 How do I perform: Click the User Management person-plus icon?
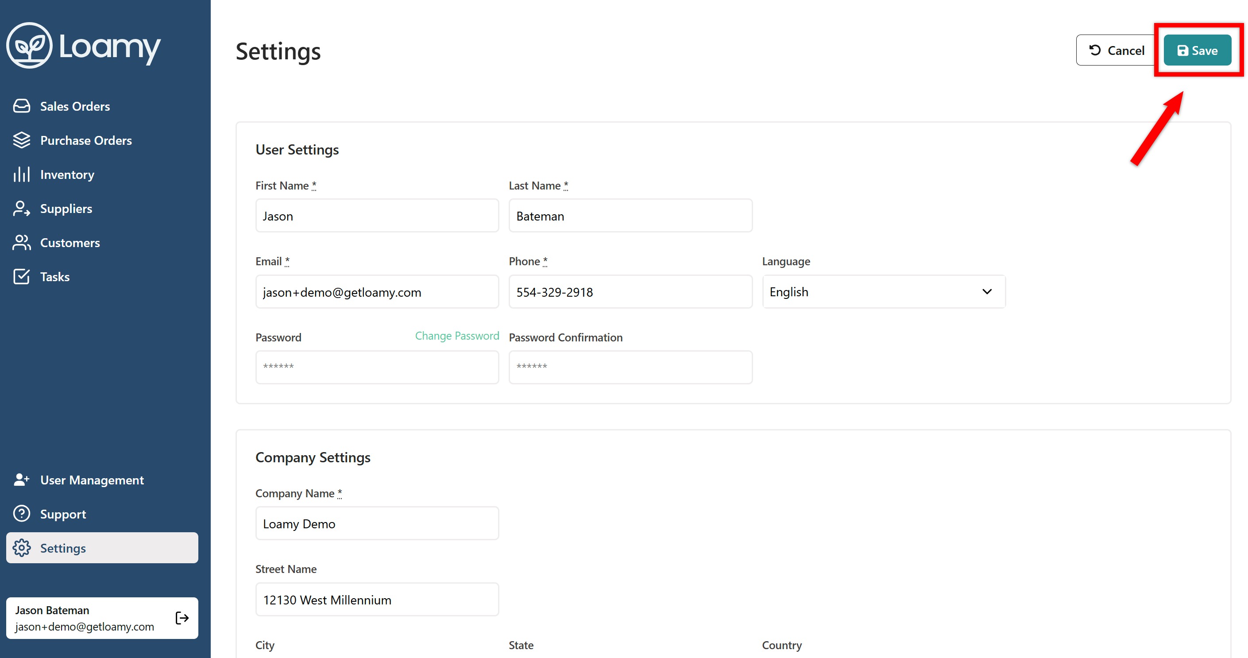pyautogui.click(x=22, y=480)
